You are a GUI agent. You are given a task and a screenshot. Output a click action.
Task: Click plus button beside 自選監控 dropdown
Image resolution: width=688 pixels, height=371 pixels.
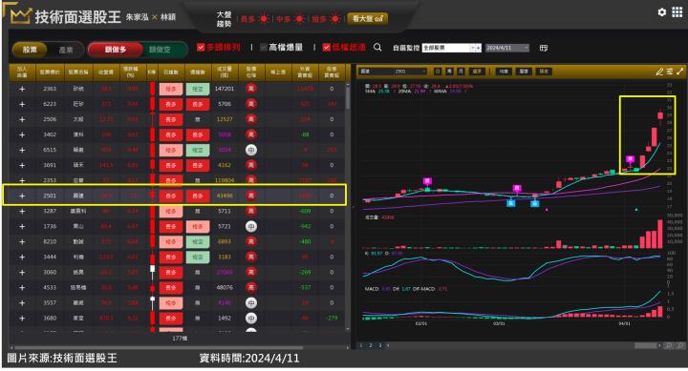click(479, 48)
